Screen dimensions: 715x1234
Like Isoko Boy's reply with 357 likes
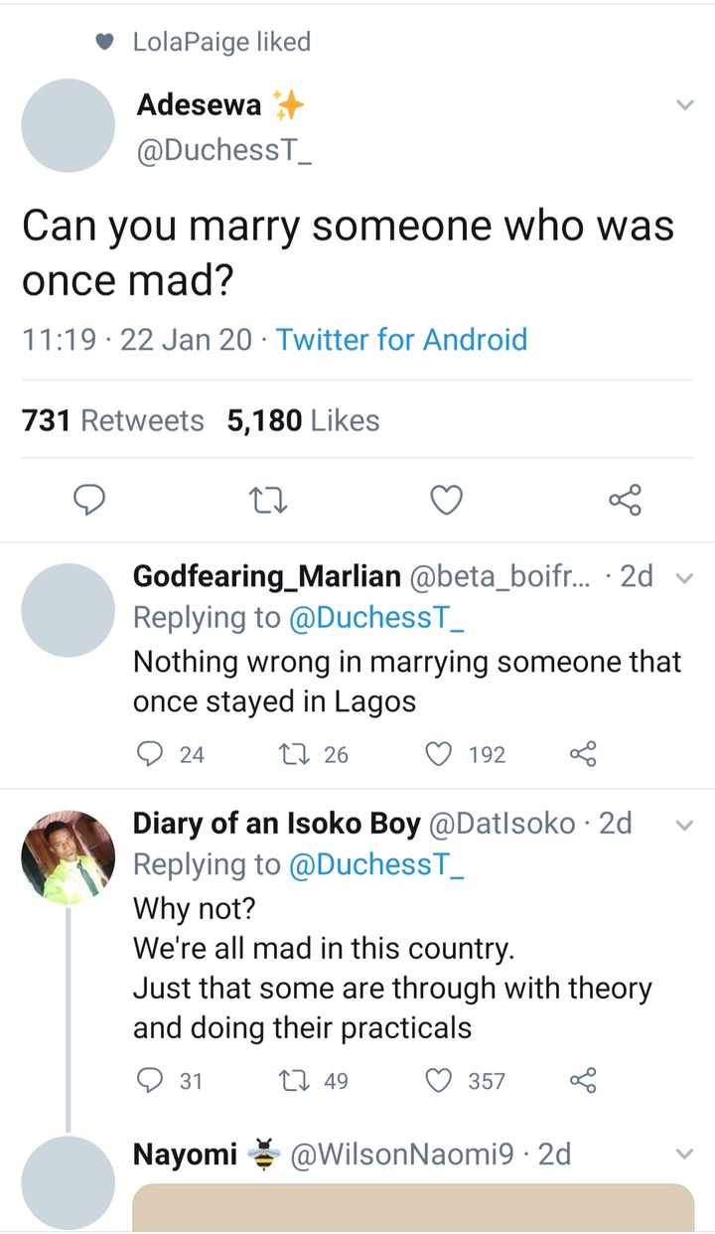(439, 1080)
